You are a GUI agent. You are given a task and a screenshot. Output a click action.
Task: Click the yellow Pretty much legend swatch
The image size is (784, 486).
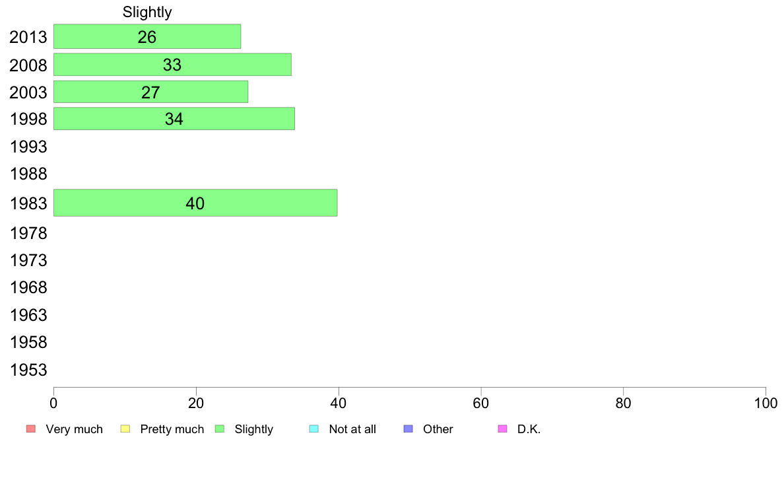tap(125, 429)
